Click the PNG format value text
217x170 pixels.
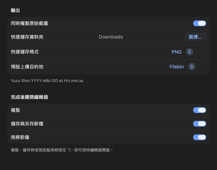coord(176,52)
